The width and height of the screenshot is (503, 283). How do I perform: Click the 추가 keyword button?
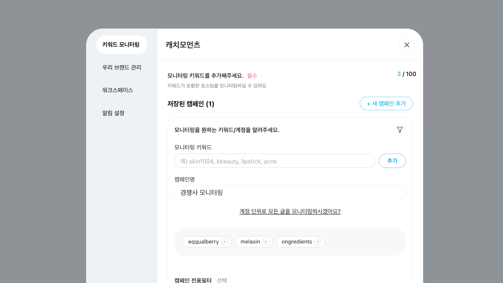pyautogui.click(x=392, y=161)
